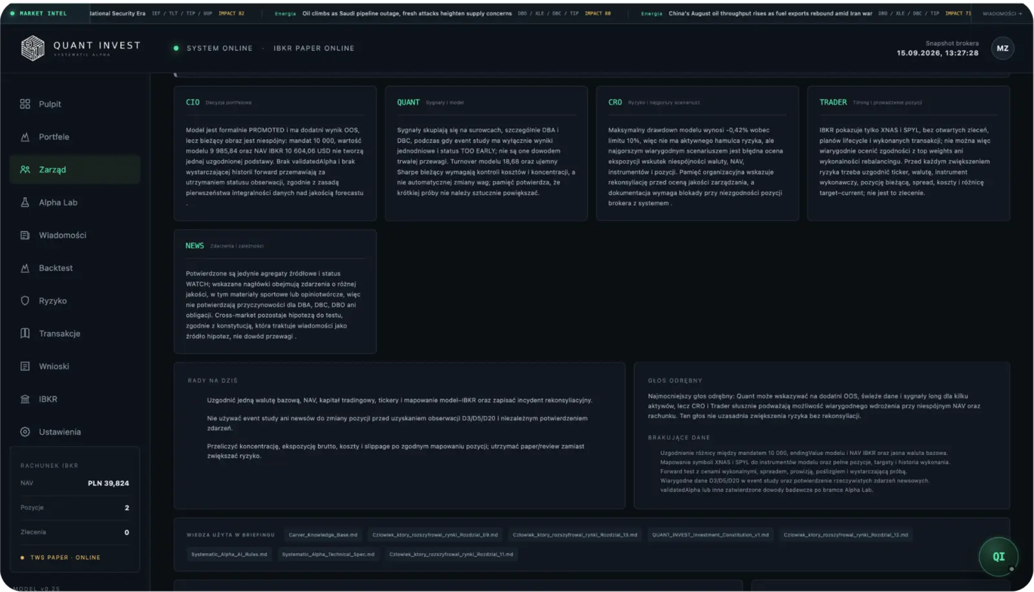This screenshot has width=1034, height=592.
Task: Select the Rozdzial_12.md knowledge chip
Action: click(x=845, y=535)
